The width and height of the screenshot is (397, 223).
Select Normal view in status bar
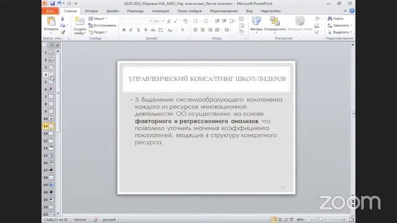274,220
